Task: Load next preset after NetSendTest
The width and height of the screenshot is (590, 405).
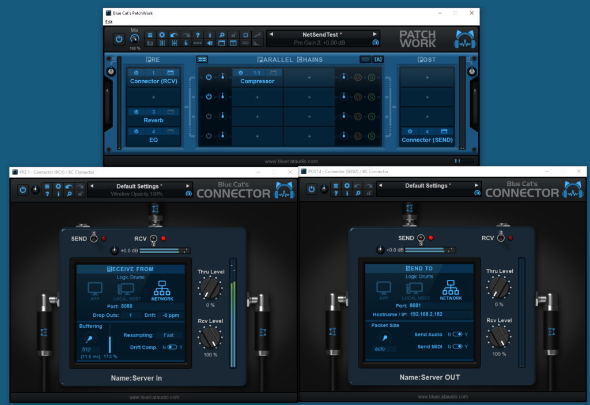Action: (375, 34)
